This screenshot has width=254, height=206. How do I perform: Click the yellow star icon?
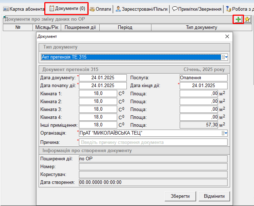tap(247, 20)
